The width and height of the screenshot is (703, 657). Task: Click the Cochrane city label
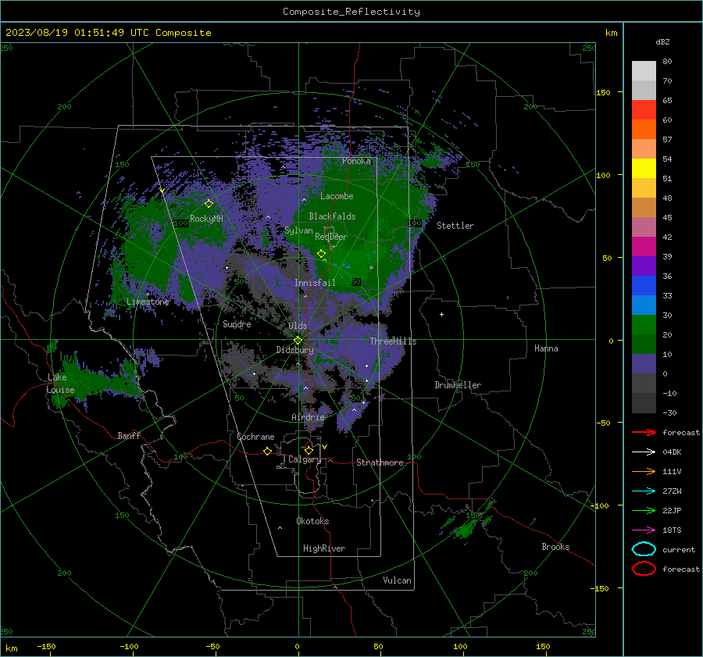click(x=255, y=437)
